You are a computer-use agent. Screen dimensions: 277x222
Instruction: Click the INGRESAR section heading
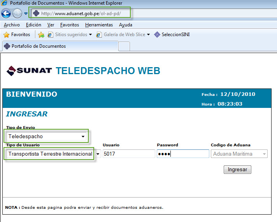click(x=27, y=114)
